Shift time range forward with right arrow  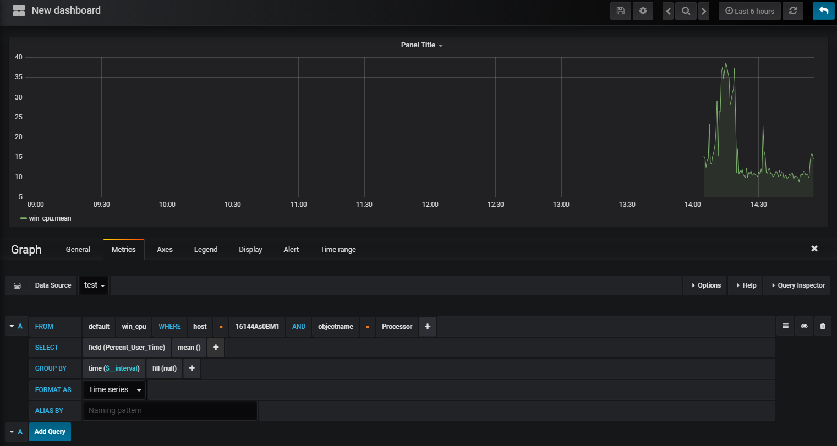(704, 11)
